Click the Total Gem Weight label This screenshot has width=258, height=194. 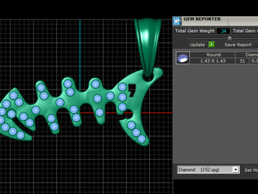[195, 31]
